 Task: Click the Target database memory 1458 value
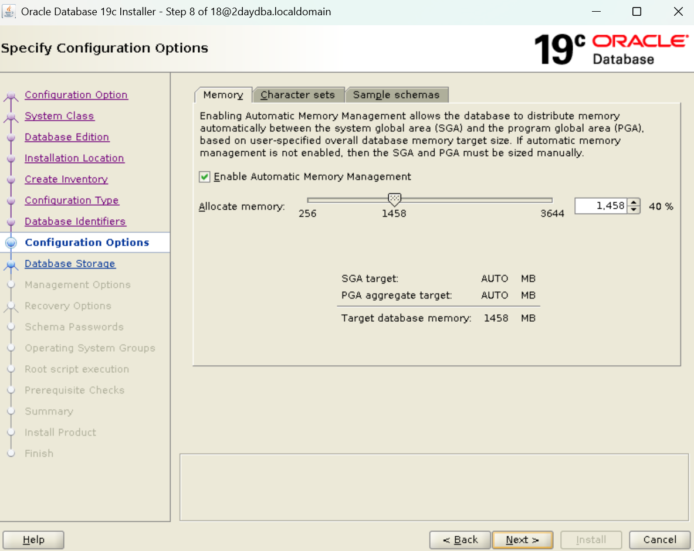496,318
